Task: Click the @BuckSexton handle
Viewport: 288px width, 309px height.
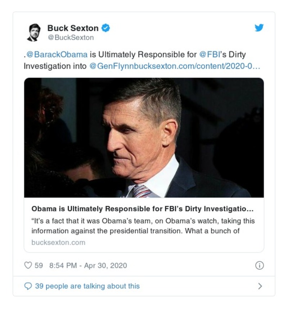Action: 71,37
